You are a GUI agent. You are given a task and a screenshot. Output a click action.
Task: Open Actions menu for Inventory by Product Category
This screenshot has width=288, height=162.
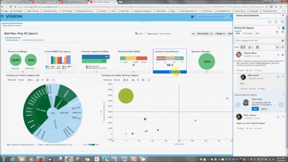pyautogui.click(x=12, y=80)
